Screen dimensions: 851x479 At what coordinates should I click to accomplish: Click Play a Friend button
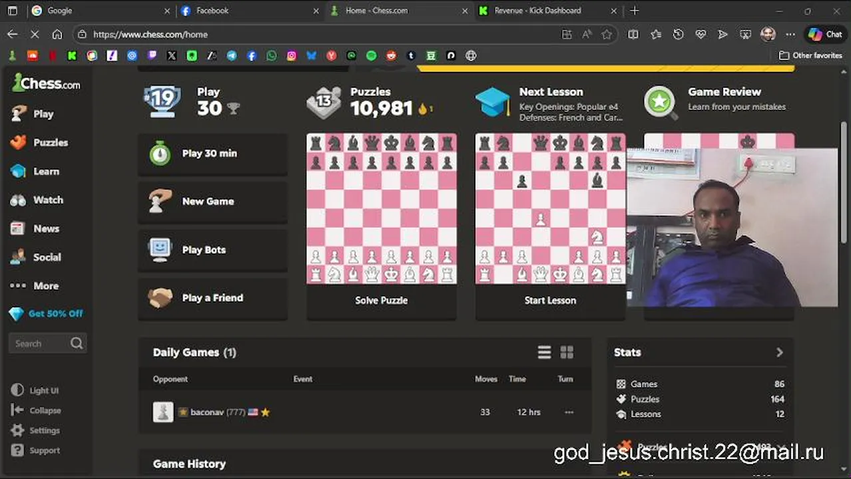212,298
